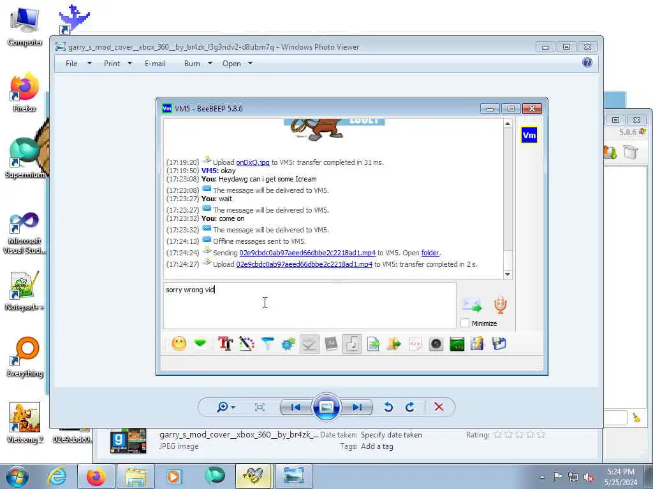Start the slide show button
This screenshot has width=653, height=489.
(x=326, y=407)
